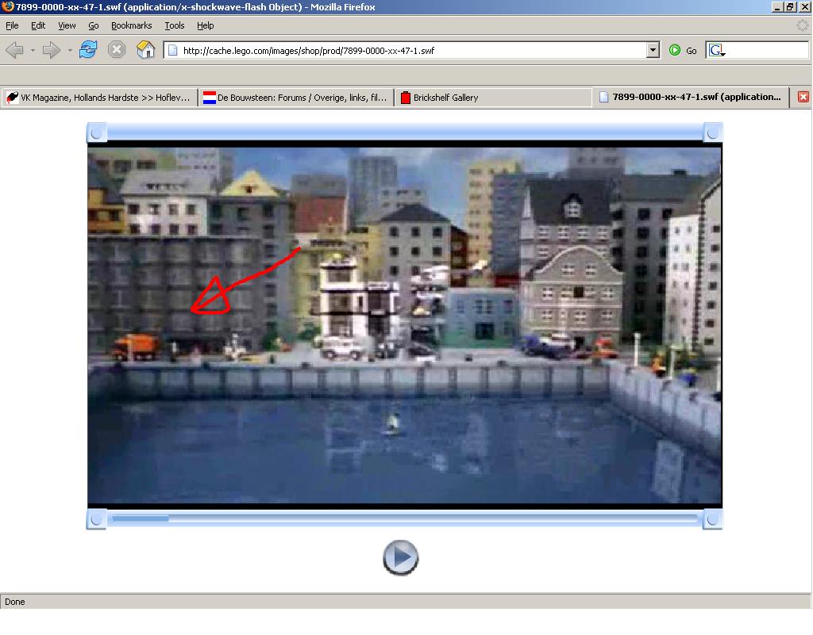Open the Back history dropdown arrow
Screen dimensions: 813x635
32,50
